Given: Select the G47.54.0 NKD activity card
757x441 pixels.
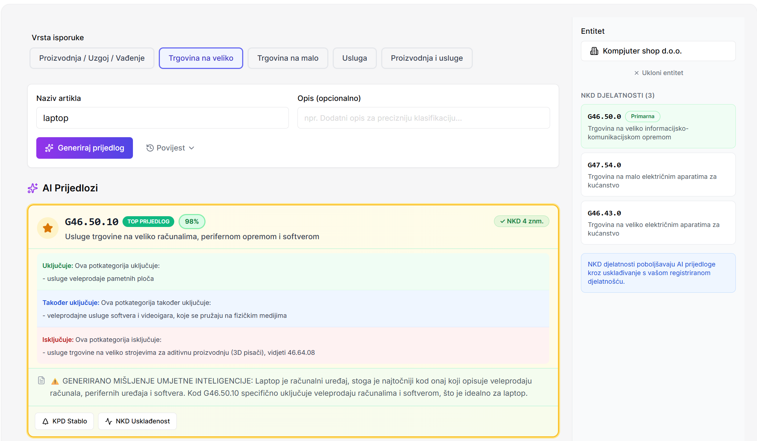Looking at the screenshot, I should click(658, 175).
